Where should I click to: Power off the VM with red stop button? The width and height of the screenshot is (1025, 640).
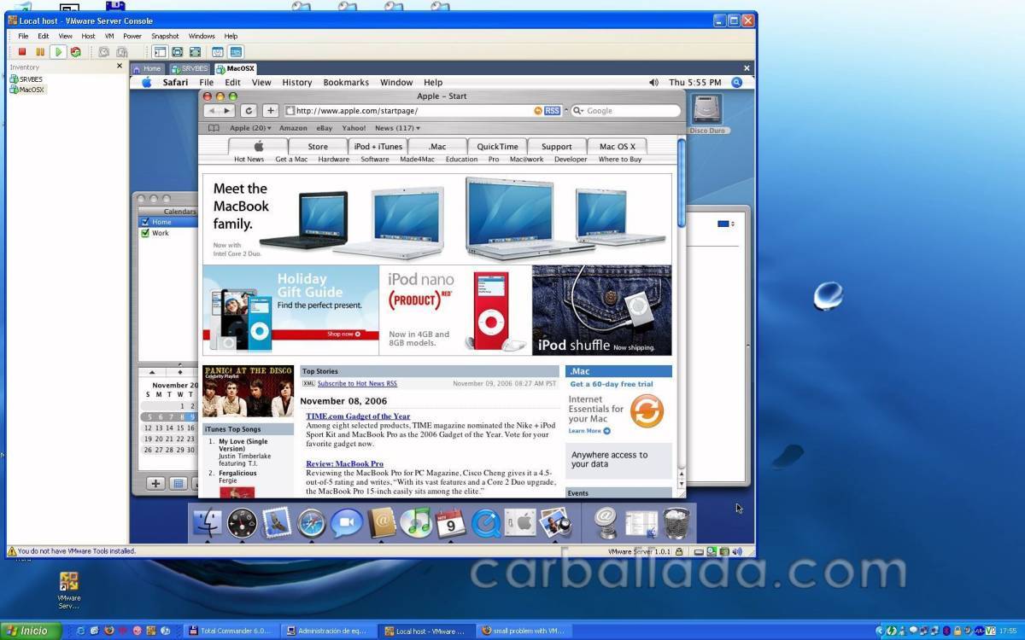(x=22, y=52)
